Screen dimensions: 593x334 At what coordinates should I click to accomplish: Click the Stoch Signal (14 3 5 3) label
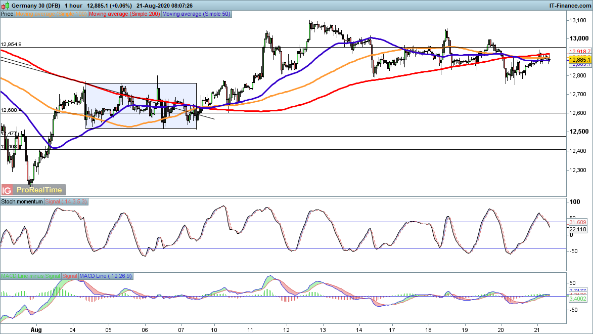(x=67, y=201)
